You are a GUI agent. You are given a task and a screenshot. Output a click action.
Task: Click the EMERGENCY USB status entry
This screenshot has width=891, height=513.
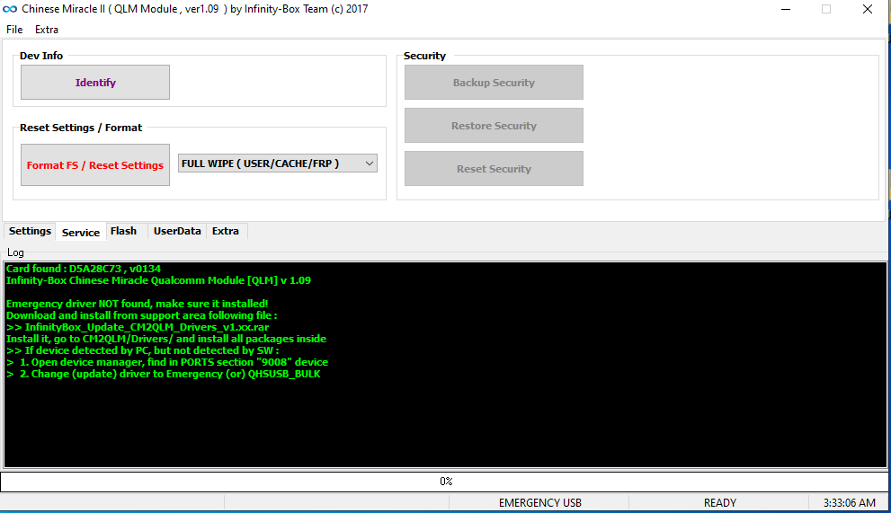(539, 503)
